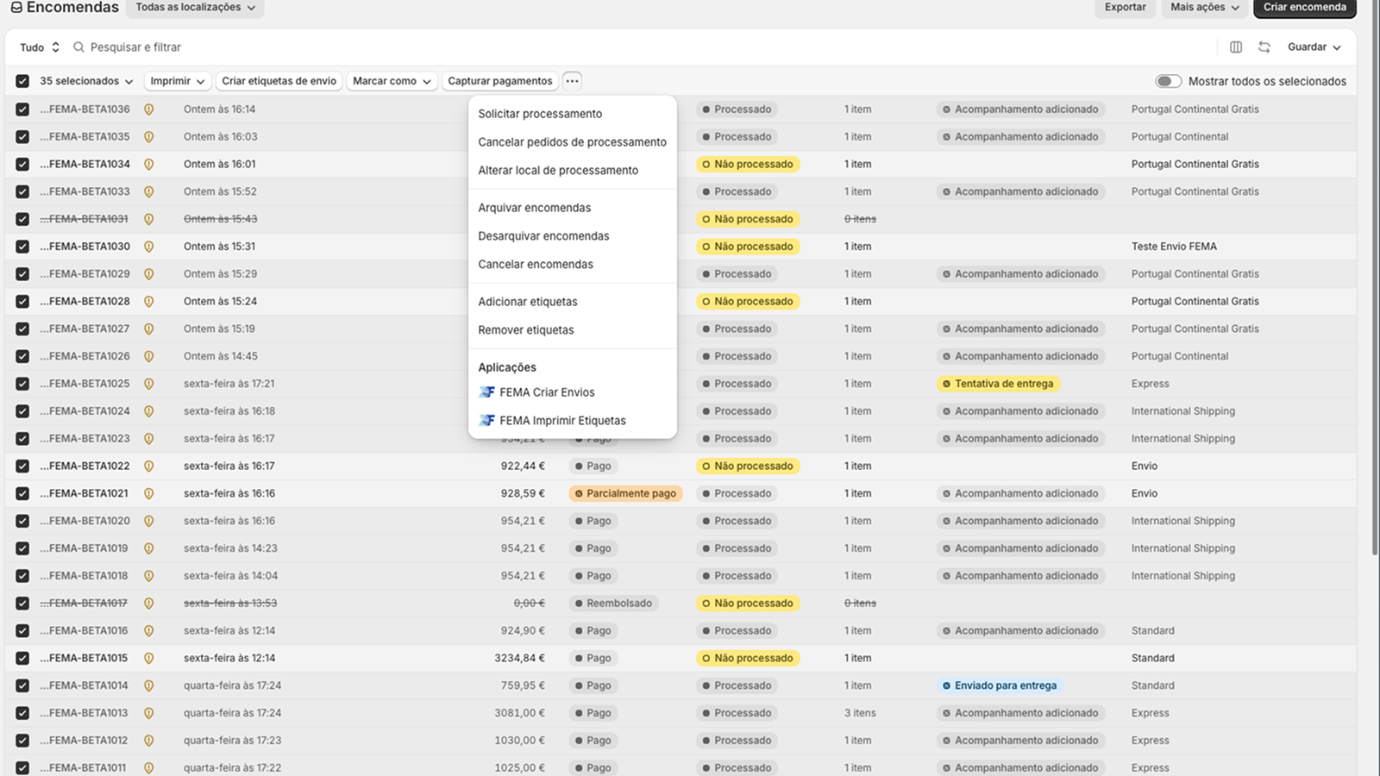Click the Capturar pagamentos button
Image resolution: width=1380 pixels, height=776 pixels.
(x=500, y=81)
